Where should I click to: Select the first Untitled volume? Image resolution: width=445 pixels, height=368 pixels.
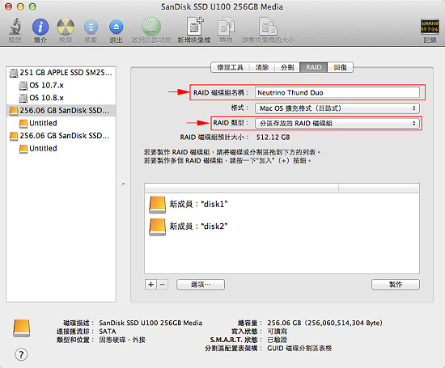pos(61,123)
